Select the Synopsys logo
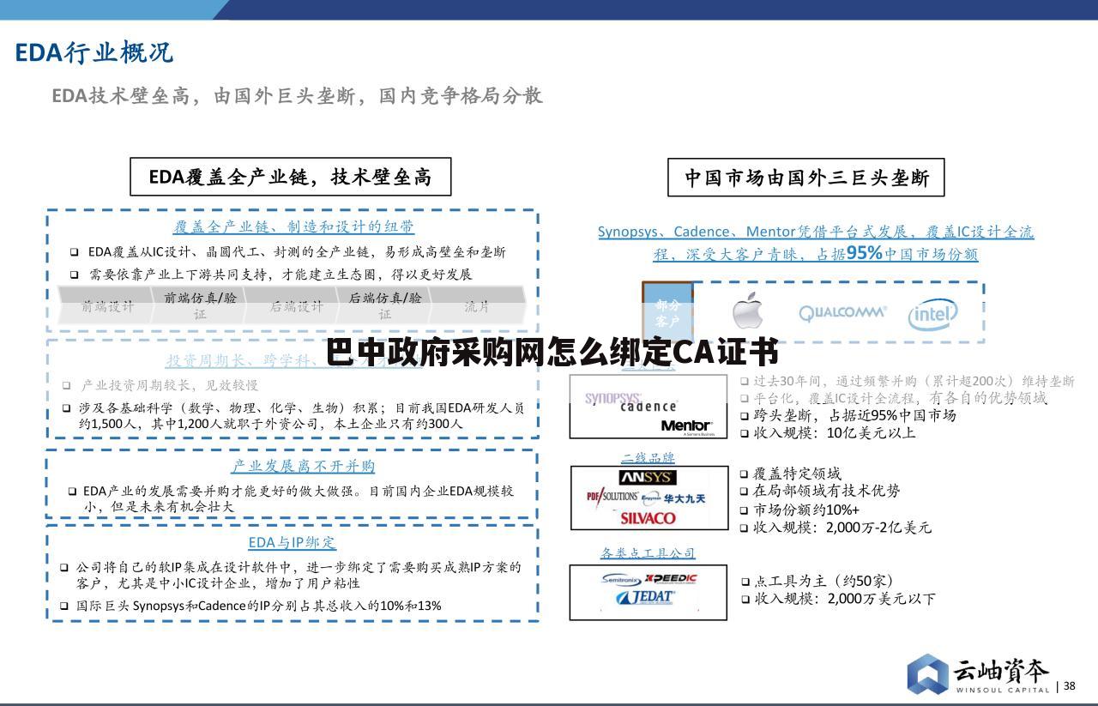1098x706 pixels. click(x=613, y=399)
